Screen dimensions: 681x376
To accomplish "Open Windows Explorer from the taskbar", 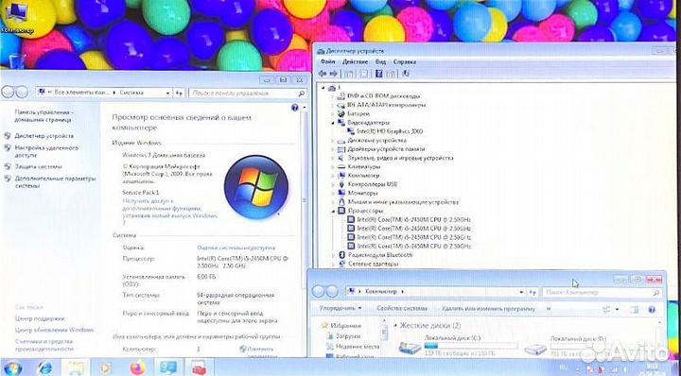I will pos(75,367).
